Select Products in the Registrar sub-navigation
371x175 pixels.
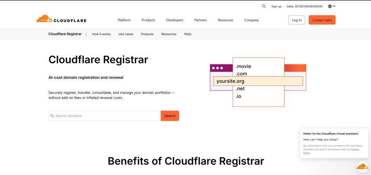(147, 34)
